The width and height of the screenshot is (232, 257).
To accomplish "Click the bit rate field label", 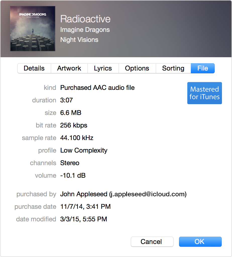I will pos(46,125).
